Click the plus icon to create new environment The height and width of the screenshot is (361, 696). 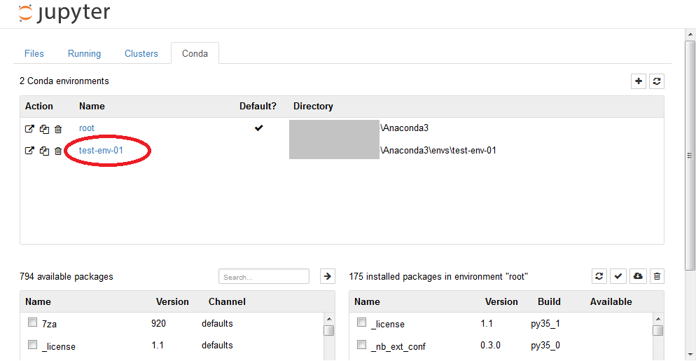(639, 81)
